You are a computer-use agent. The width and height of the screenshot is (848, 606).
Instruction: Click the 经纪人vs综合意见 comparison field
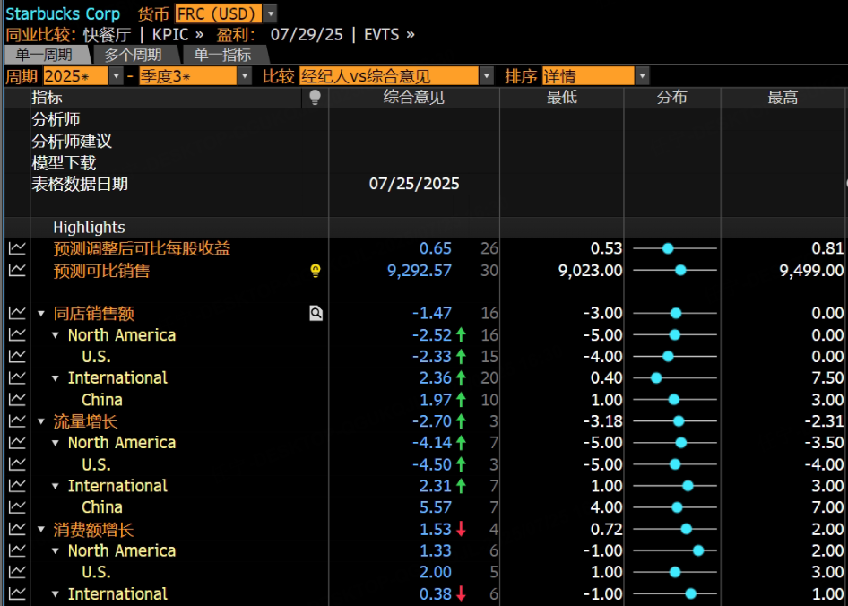click(x=389, y=76)
